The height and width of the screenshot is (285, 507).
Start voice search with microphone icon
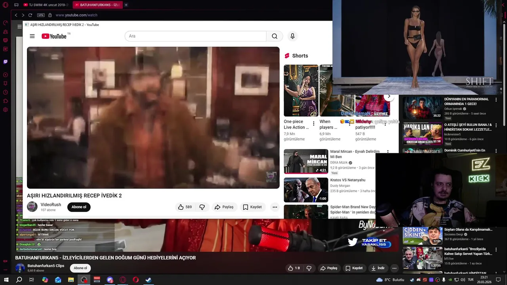coord(292,36)
